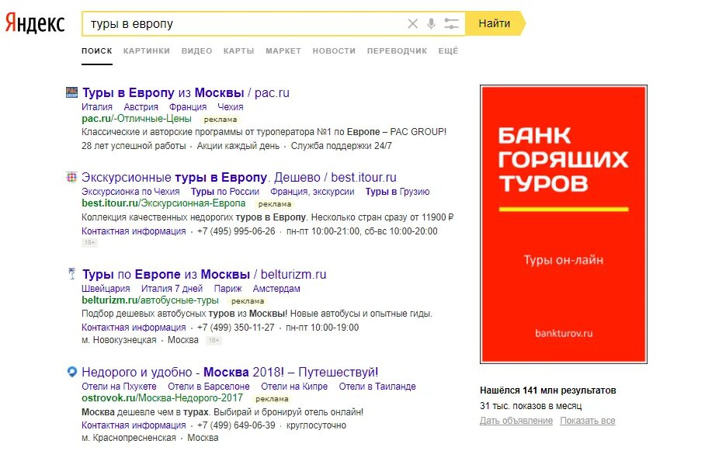Activate voice search microphone icon

point(431,23)
